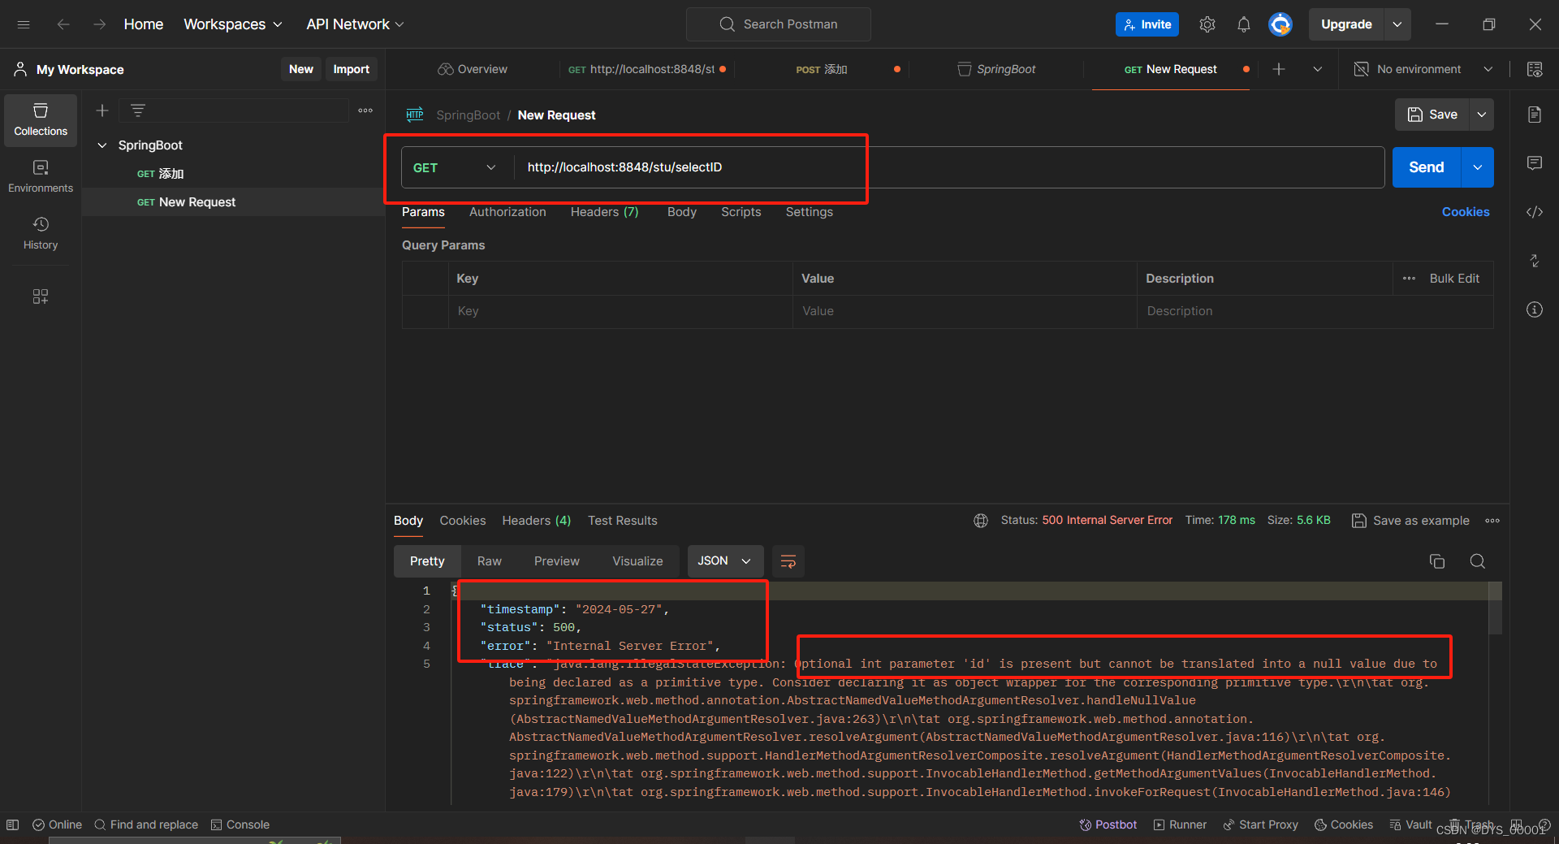Open collections view more options dots
This screenshot has width=1559, height=844.
point(365,110)
